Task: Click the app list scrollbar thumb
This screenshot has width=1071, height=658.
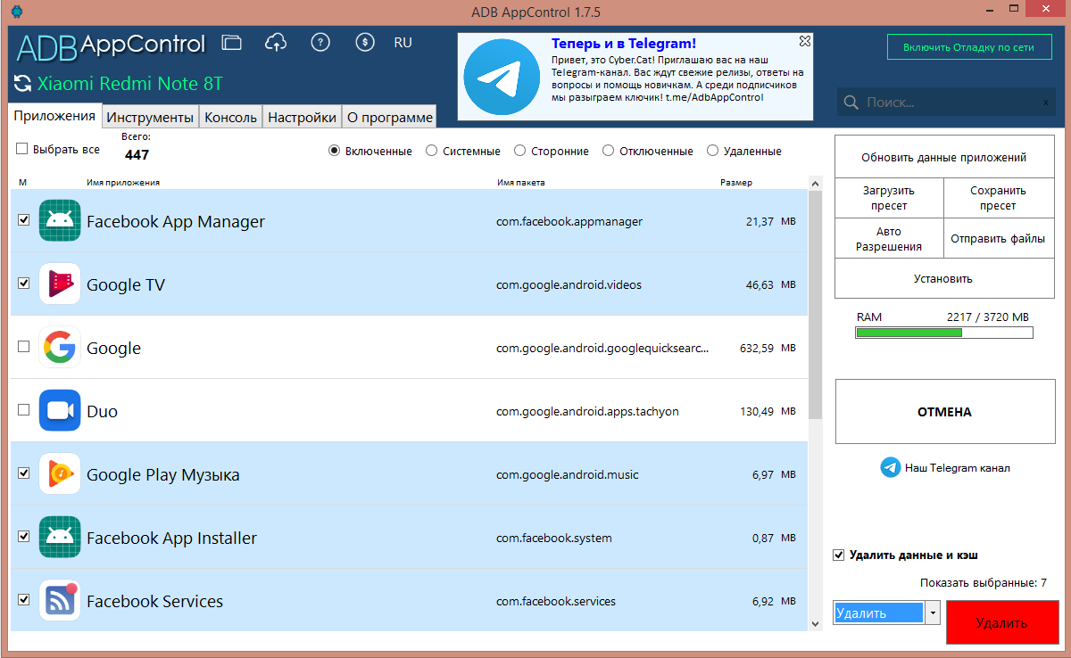Action: click(815, 303)
